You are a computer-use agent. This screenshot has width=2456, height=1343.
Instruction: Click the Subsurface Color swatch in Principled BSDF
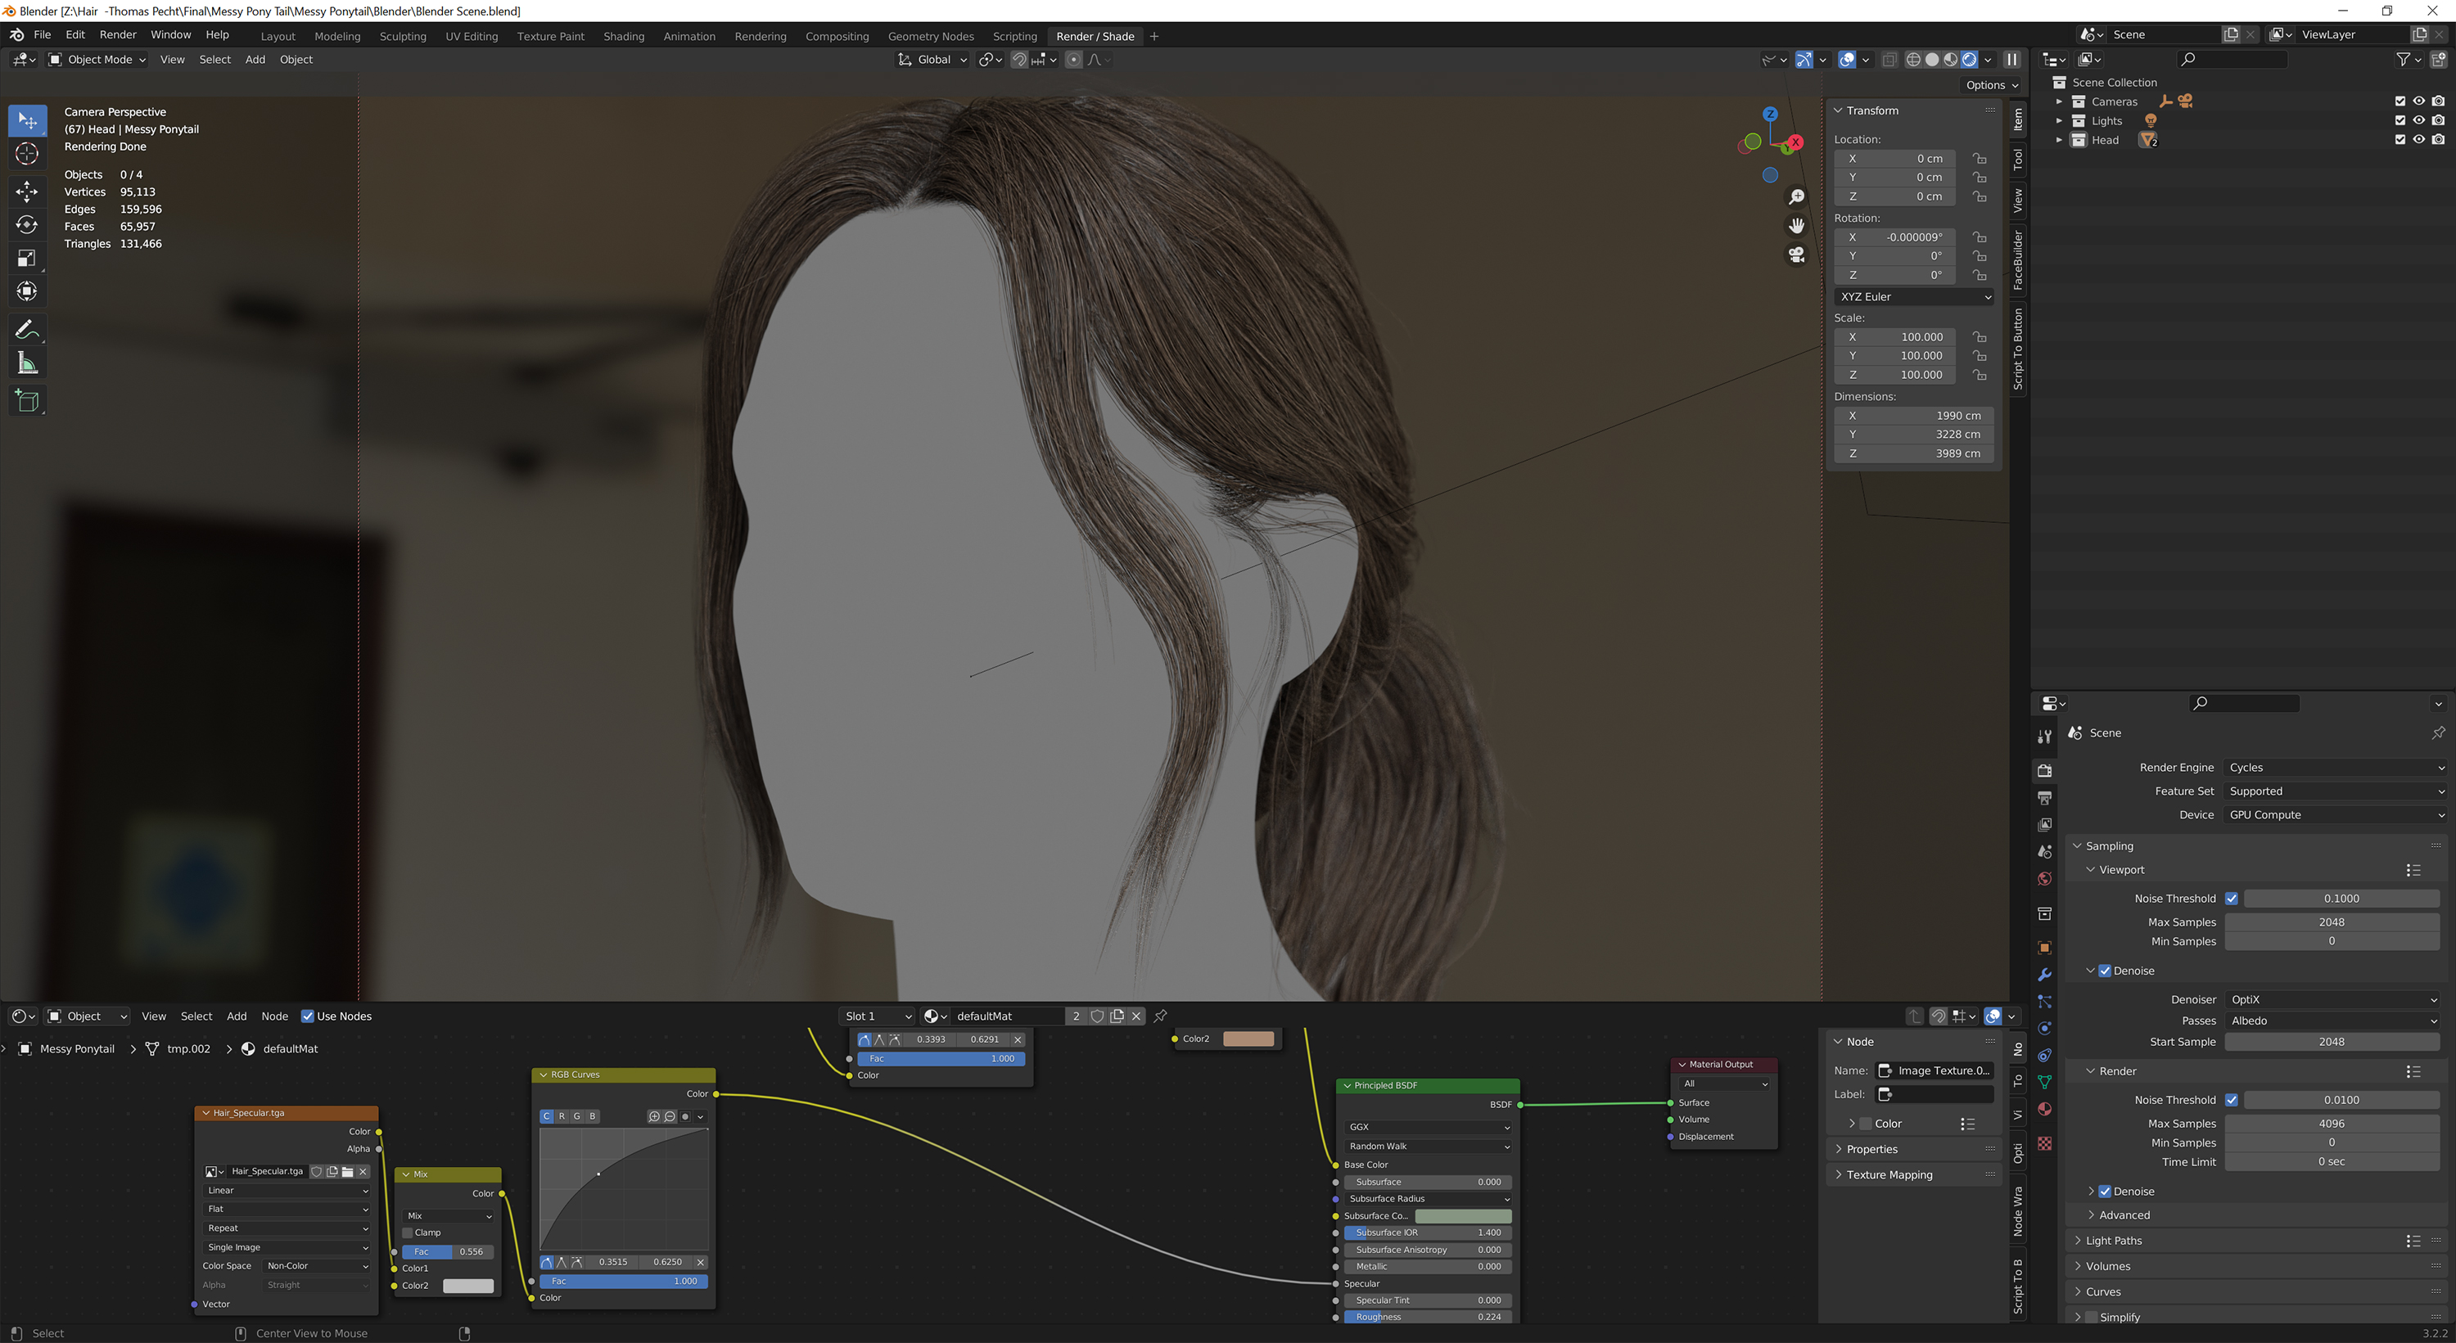1464,1215
